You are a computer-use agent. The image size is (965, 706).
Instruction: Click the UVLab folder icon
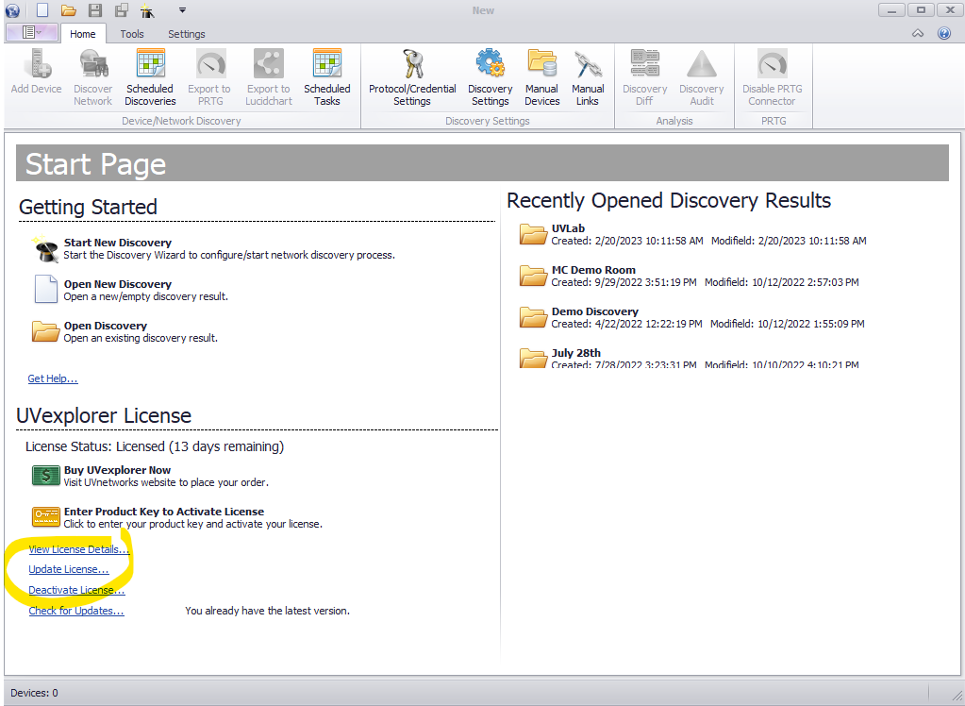(x=533, y=234)
